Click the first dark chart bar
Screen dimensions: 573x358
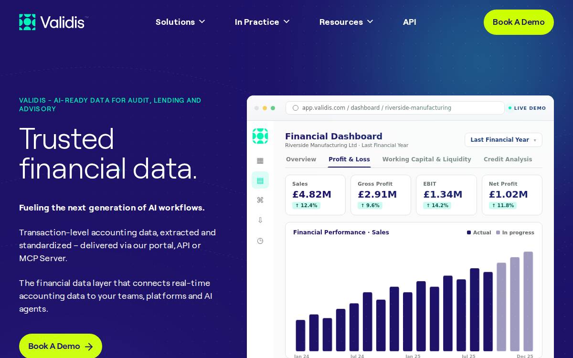pos(300,336)
